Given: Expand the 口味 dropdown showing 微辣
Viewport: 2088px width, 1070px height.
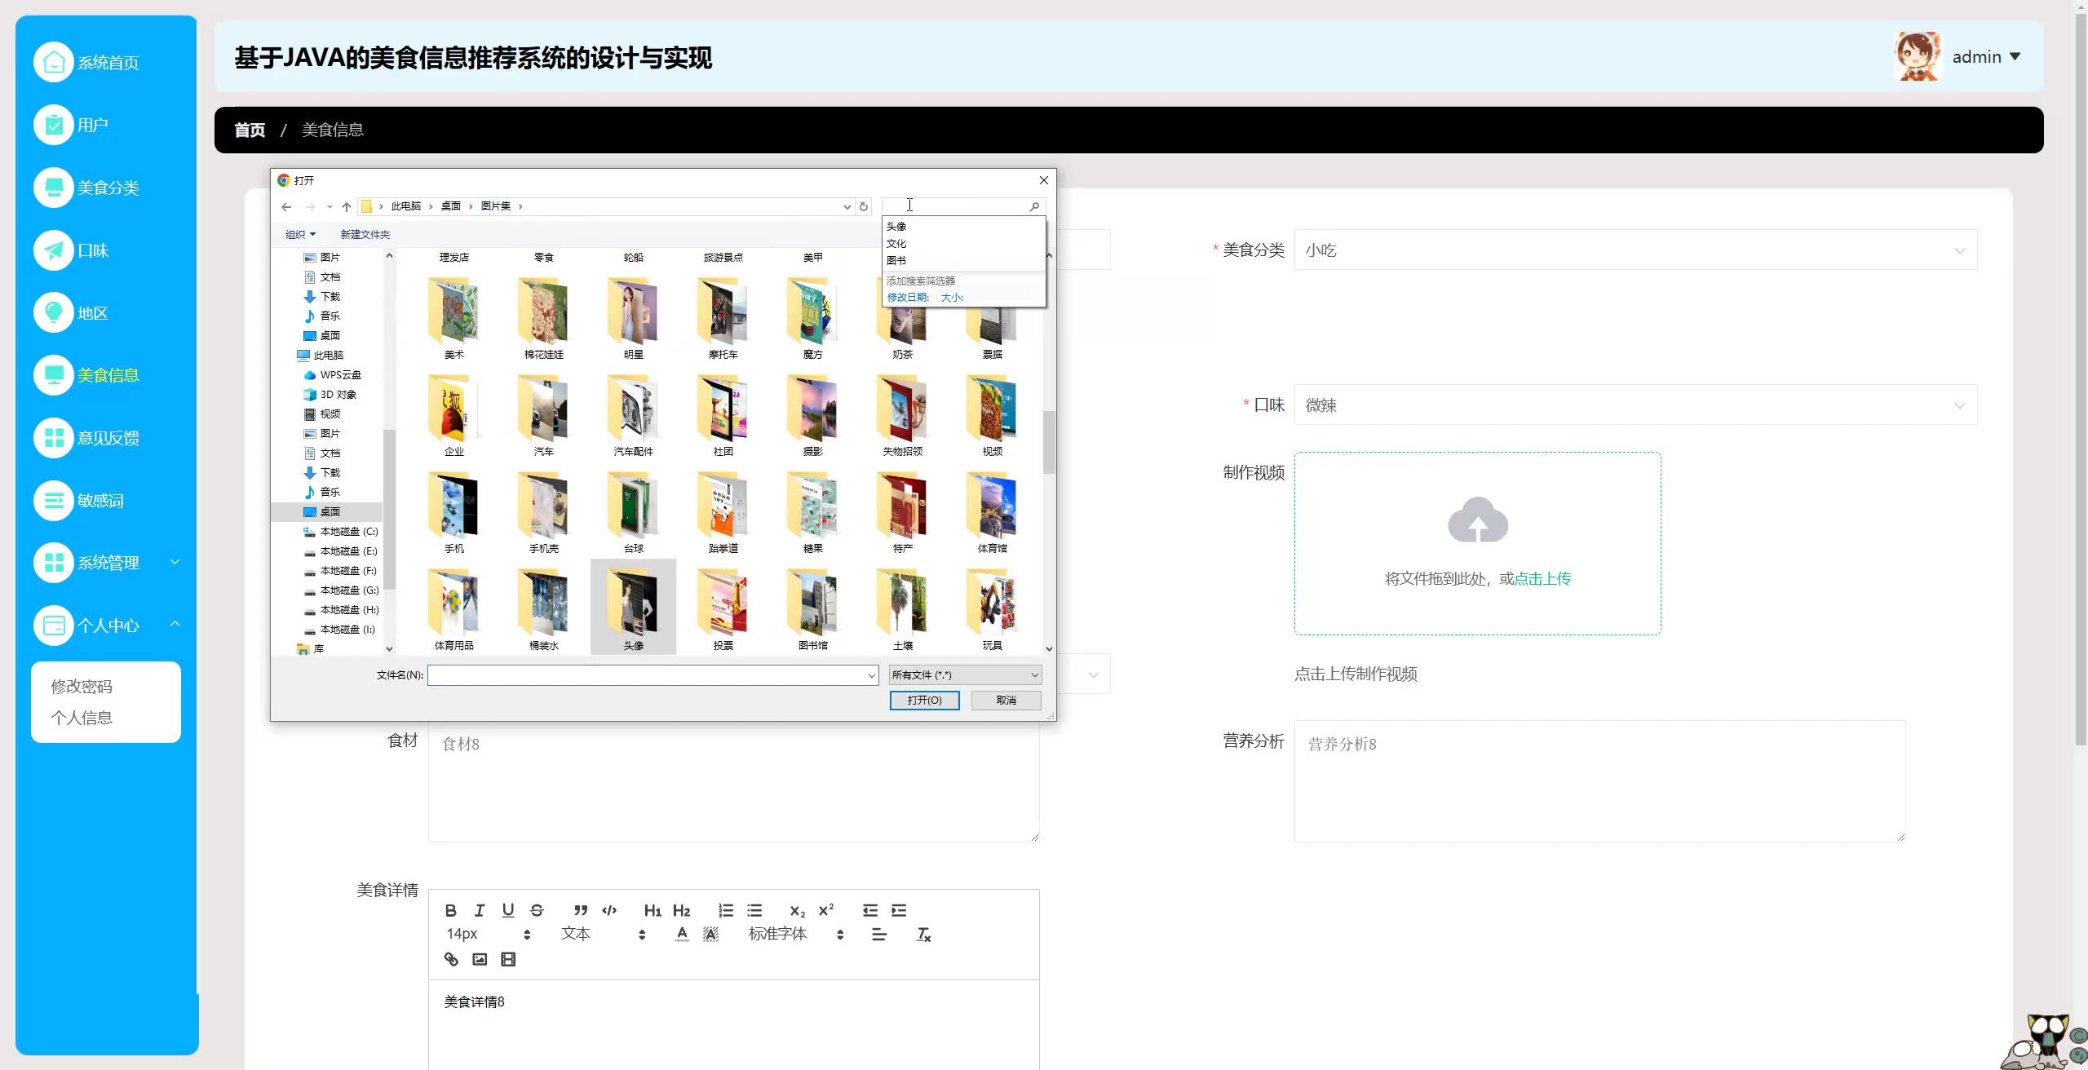Looking at the screenshot, I should click(x=1635, y=405).
